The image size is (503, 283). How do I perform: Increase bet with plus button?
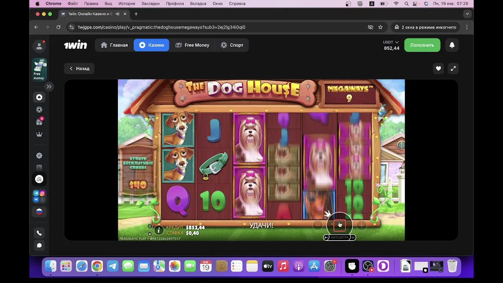pyautogui.click(x=361, y=225)
